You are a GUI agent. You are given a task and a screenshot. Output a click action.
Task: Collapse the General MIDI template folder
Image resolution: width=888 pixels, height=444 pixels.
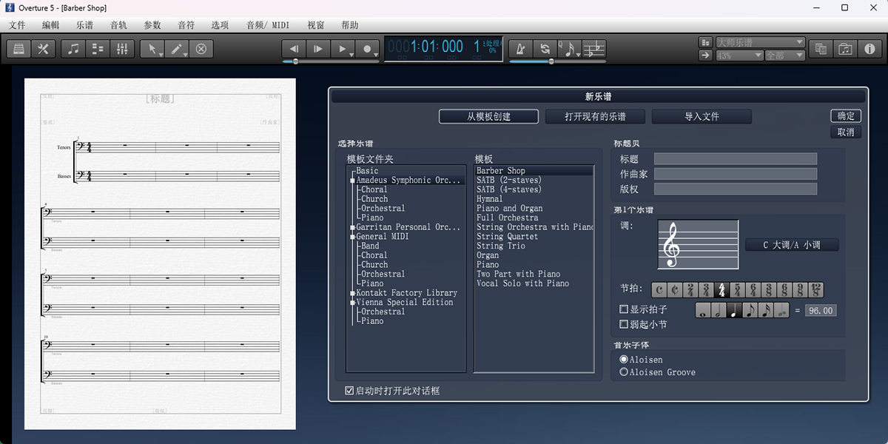click(353, 237)
